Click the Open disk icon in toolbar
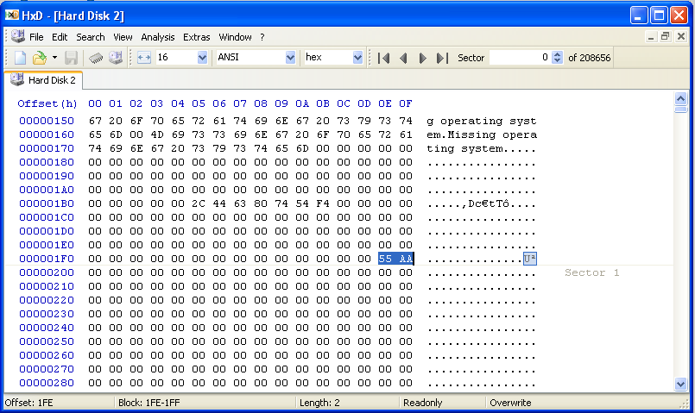Viewport: 695px width, 413px height. 115,58
